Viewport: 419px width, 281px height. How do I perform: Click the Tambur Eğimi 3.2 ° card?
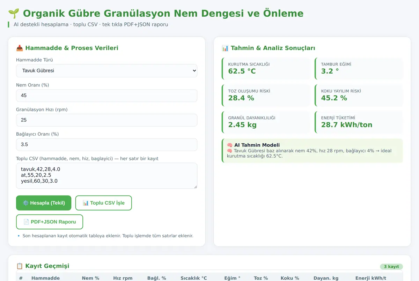(359, 68)
